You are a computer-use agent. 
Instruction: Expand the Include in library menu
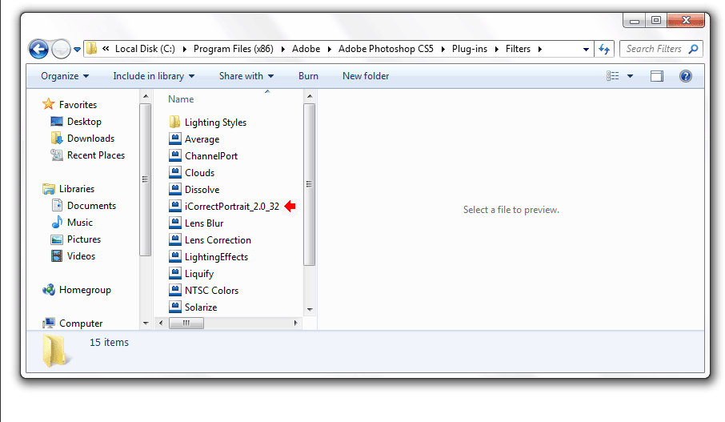pyautogui.click(x=154, y=76)
